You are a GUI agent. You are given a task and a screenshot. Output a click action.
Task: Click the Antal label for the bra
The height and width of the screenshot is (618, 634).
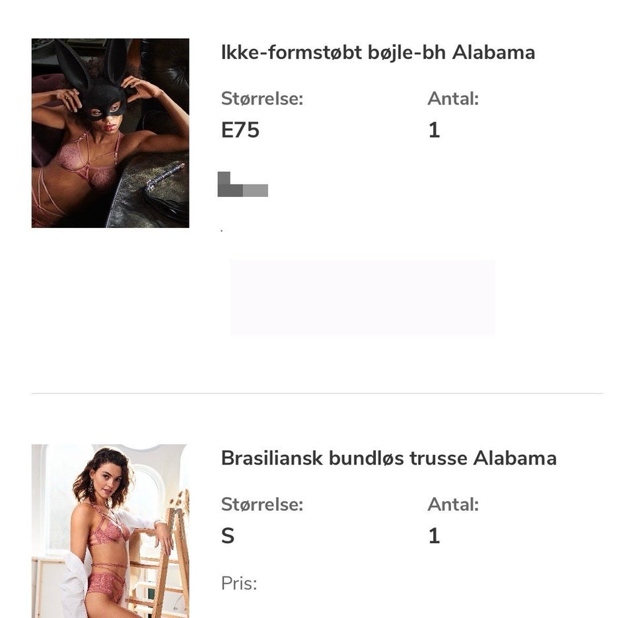[x=453, y=99]
